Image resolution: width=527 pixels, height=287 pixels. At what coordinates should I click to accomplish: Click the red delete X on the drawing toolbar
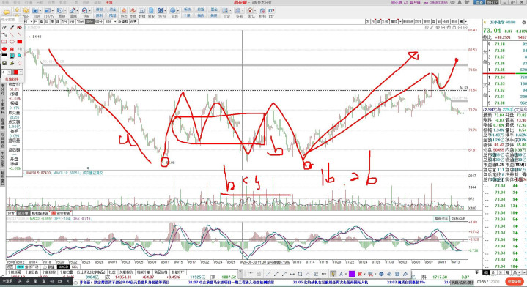click(x=360, y=274)
